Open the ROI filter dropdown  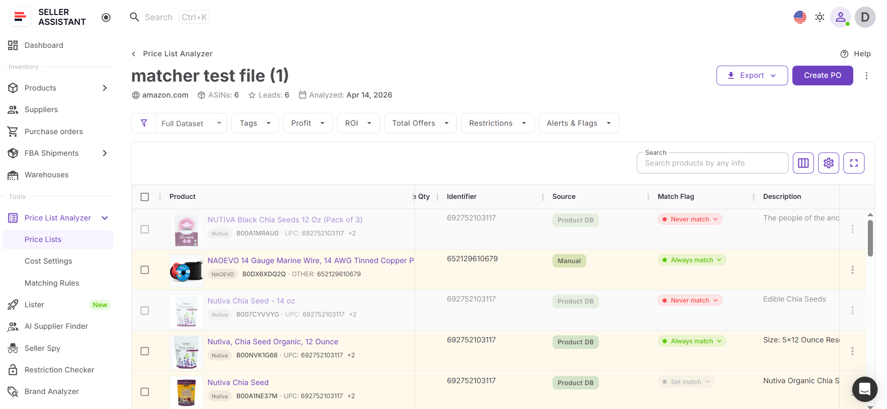tap(358, 123)
